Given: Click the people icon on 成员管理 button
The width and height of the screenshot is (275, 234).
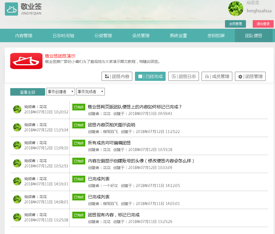Looking at the screenshot, I should tap(207, 76).
